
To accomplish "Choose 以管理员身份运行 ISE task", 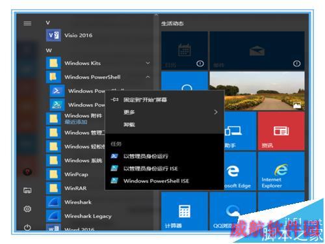I will pyautogui.click(x=164, y=169).
